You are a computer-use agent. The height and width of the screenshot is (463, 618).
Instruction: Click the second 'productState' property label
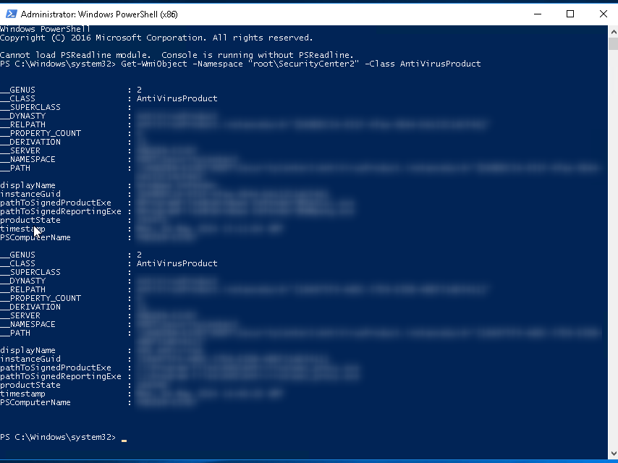click(30, 385)
